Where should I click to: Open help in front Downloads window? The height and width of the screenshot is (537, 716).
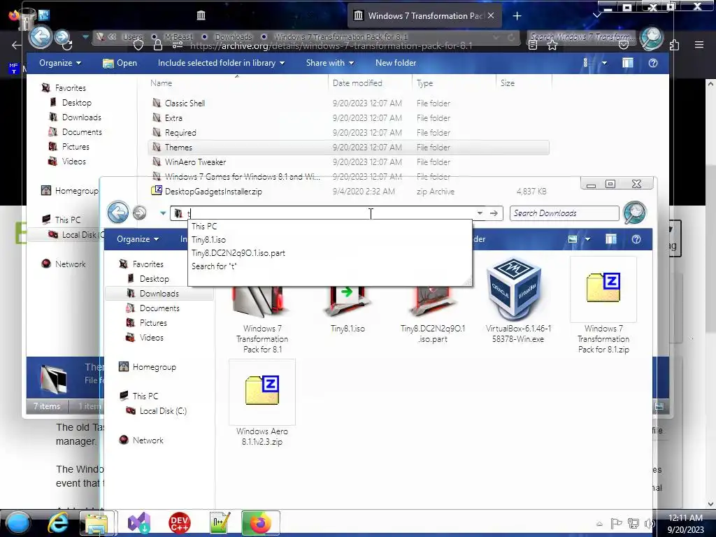(636, 239)
